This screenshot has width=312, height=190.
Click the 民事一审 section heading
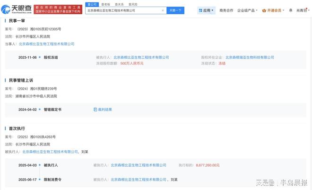[x=17, y=21]
